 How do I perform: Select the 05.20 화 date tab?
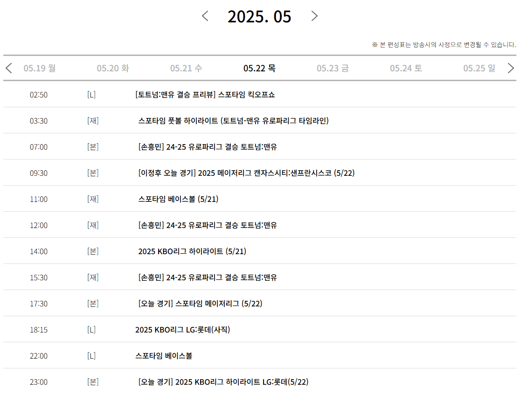(112, 68)
